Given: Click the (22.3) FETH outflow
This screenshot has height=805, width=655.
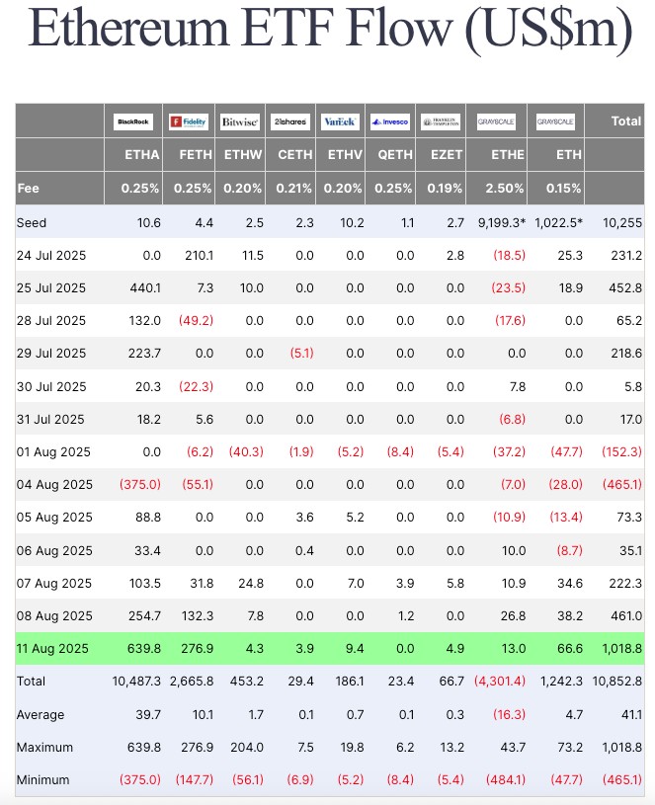Looking at the screenshot, I should coord(196,386).
